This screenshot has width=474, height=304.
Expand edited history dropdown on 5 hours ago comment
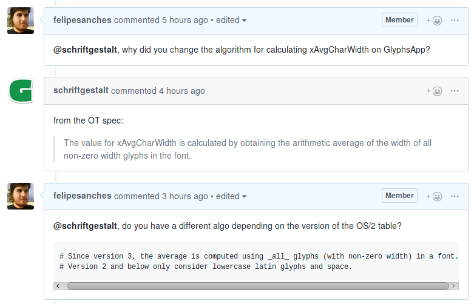pyautogui.click(x=231, y=20)
